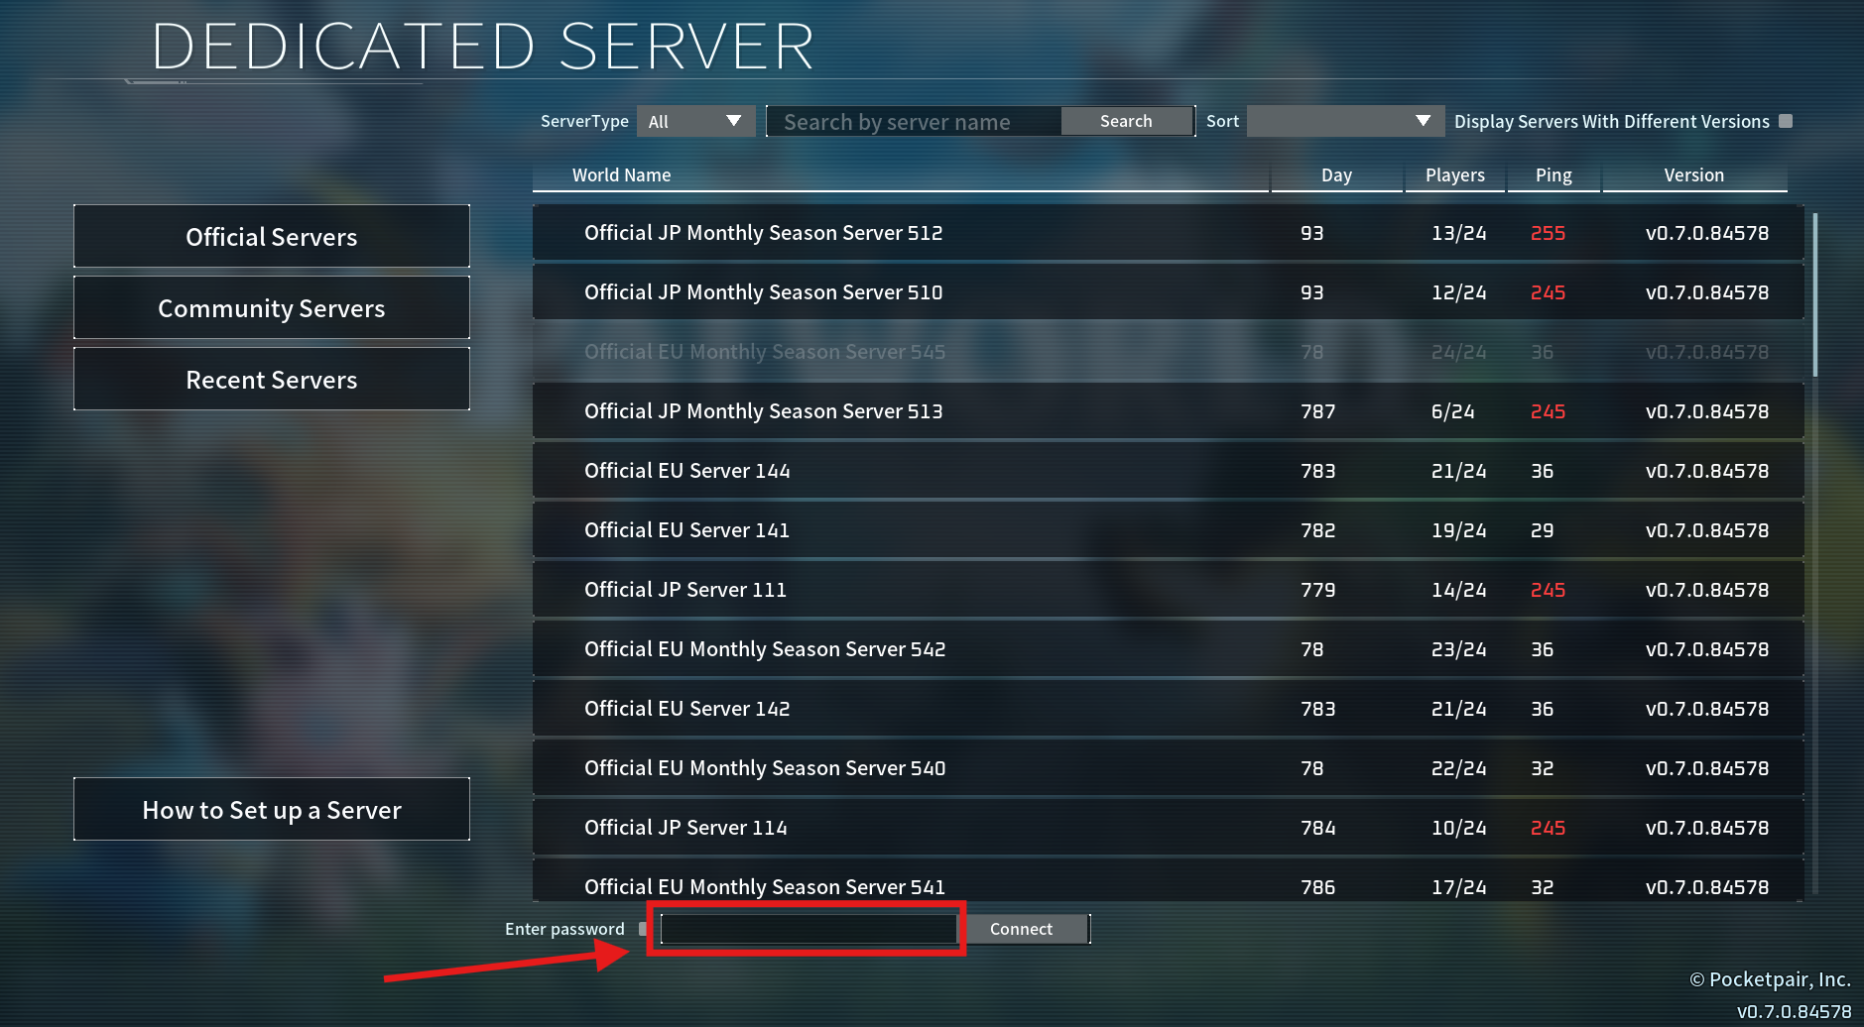This screenshot has width=1864, height=1027.
Task: Select Official JP Server 111
Action: (x=1169, y=590)
